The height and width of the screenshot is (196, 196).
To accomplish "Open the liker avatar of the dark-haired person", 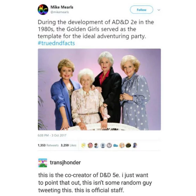I will point(96,145).
